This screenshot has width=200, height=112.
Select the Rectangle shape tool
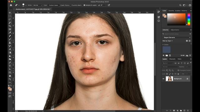(x=10, y=72)
